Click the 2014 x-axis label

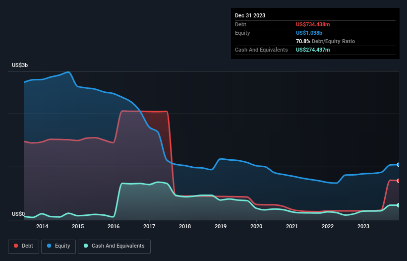pos(42,226)
